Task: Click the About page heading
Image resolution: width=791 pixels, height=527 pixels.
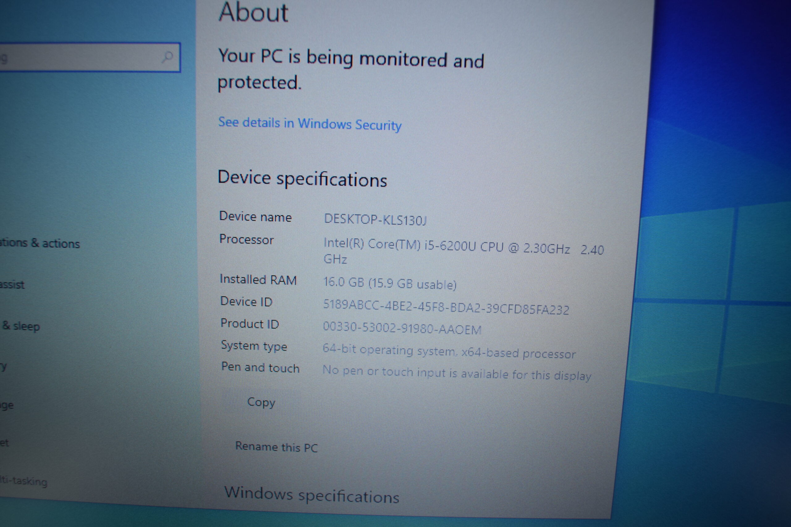Action: click(x=254, y=13)
